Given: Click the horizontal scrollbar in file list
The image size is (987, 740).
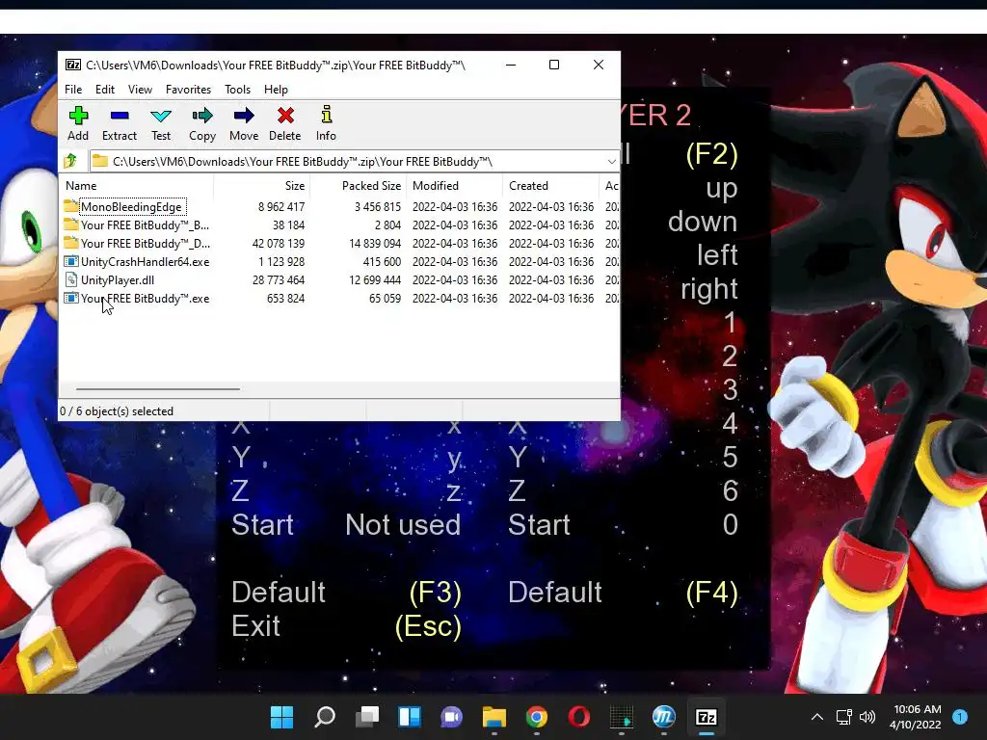Looking at the screenshot, I should [157, 389].
